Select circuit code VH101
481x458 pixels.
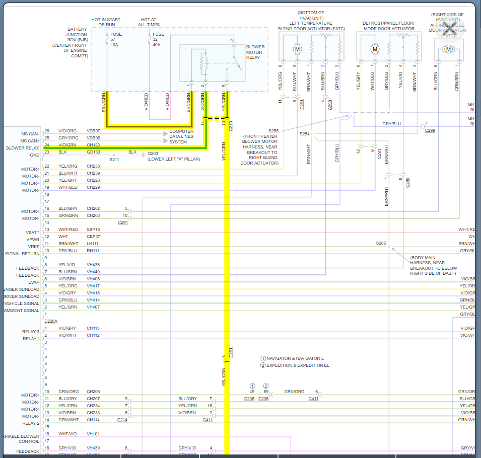(93, 434)
